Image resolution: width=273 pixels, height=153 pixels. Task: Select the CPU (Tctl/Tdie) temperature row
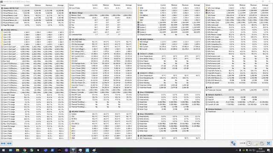coord(101,42)
